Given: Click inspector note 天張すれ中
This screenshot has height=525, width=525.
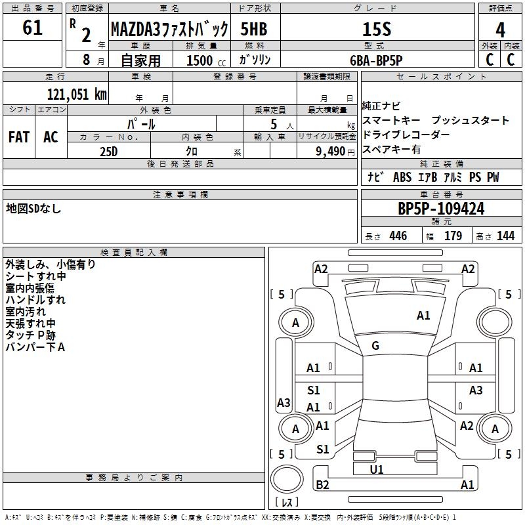Looking at the screenshot, I should (30, 323).
